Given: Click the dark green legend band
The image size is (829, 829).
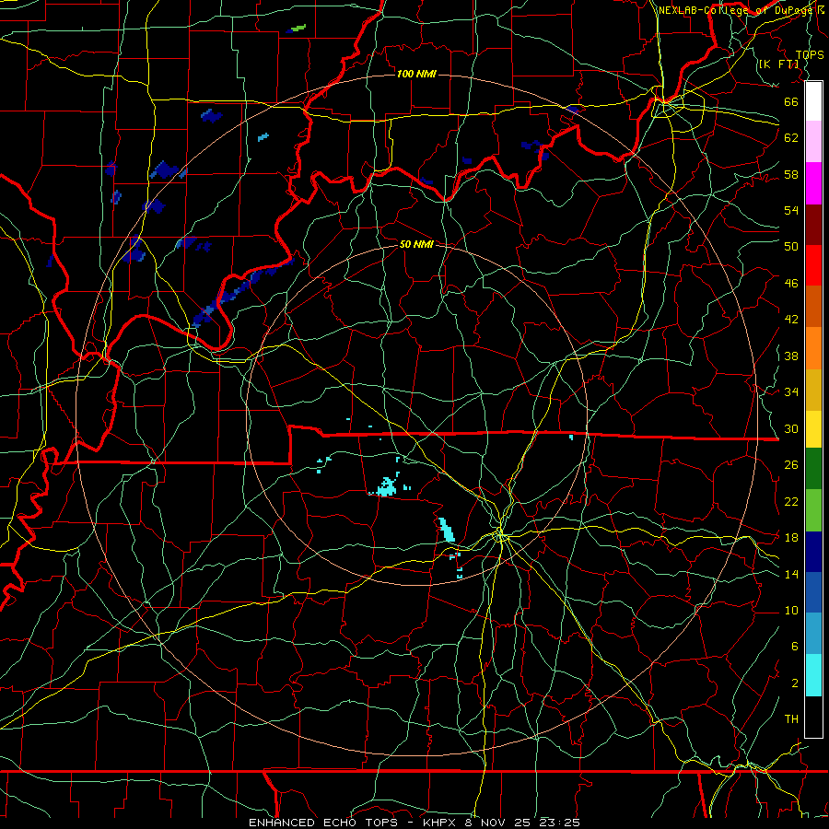Looking at the screenshot, I should pos(813,469).
